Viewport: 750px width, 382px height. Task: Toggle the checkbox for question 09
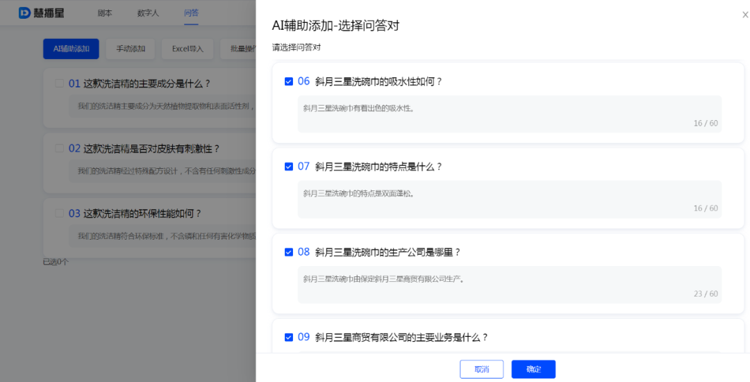tap(289, 338)
